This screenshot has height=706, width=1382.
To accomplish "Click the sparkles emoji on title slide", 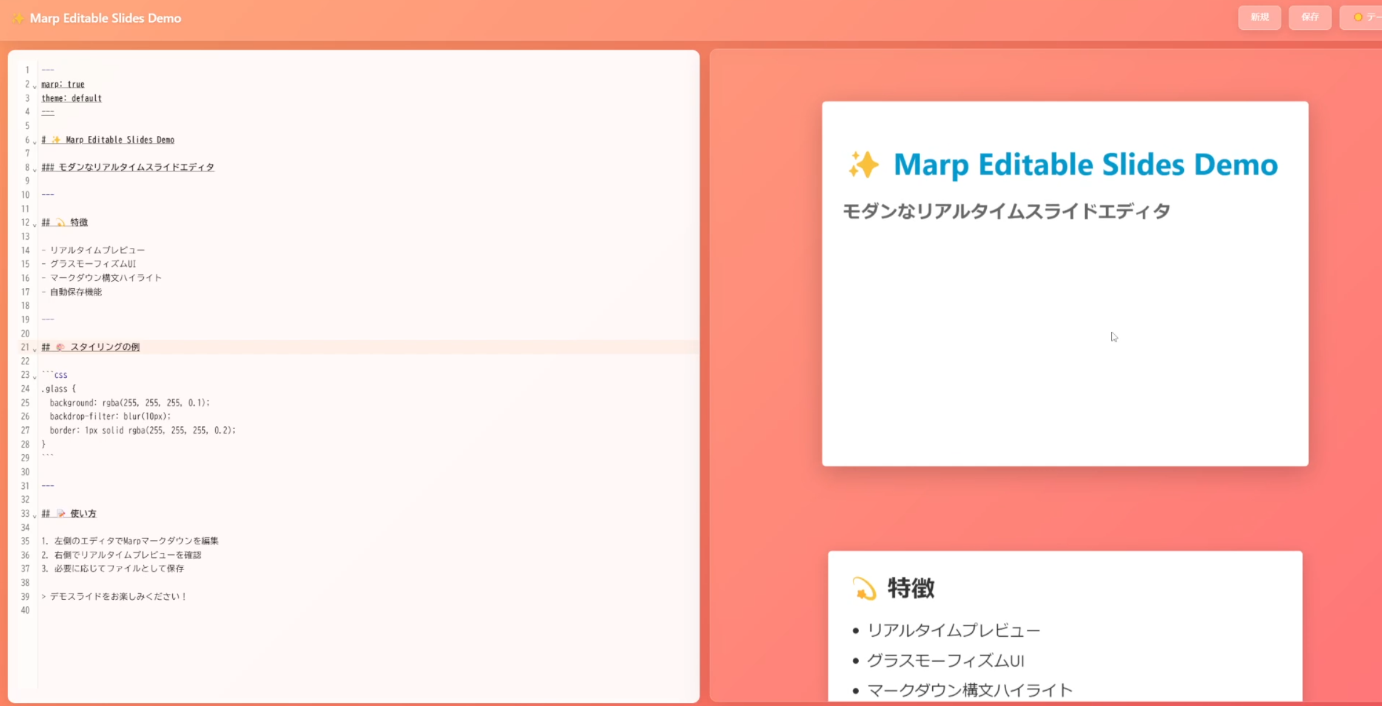I will [x=863, y=164].
